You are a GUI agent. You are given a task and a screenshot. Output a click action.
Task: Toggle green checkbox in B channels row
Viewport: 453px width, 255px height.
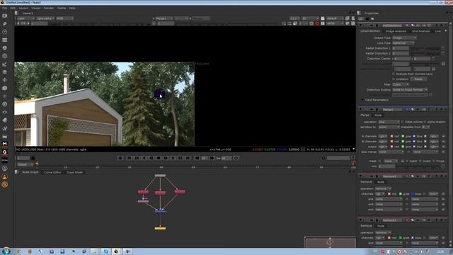point(403,142)
